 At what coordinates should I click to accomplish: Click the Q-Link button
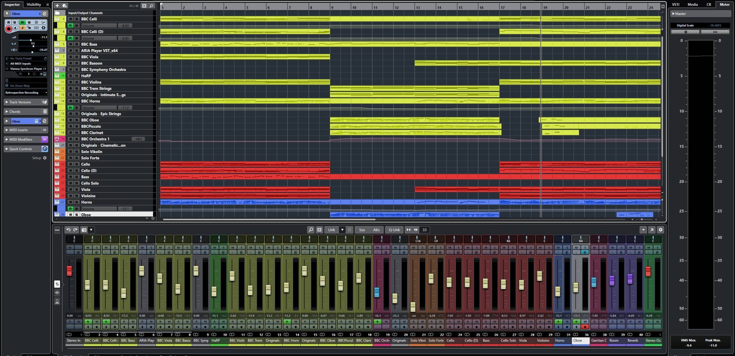pos(394,230)
